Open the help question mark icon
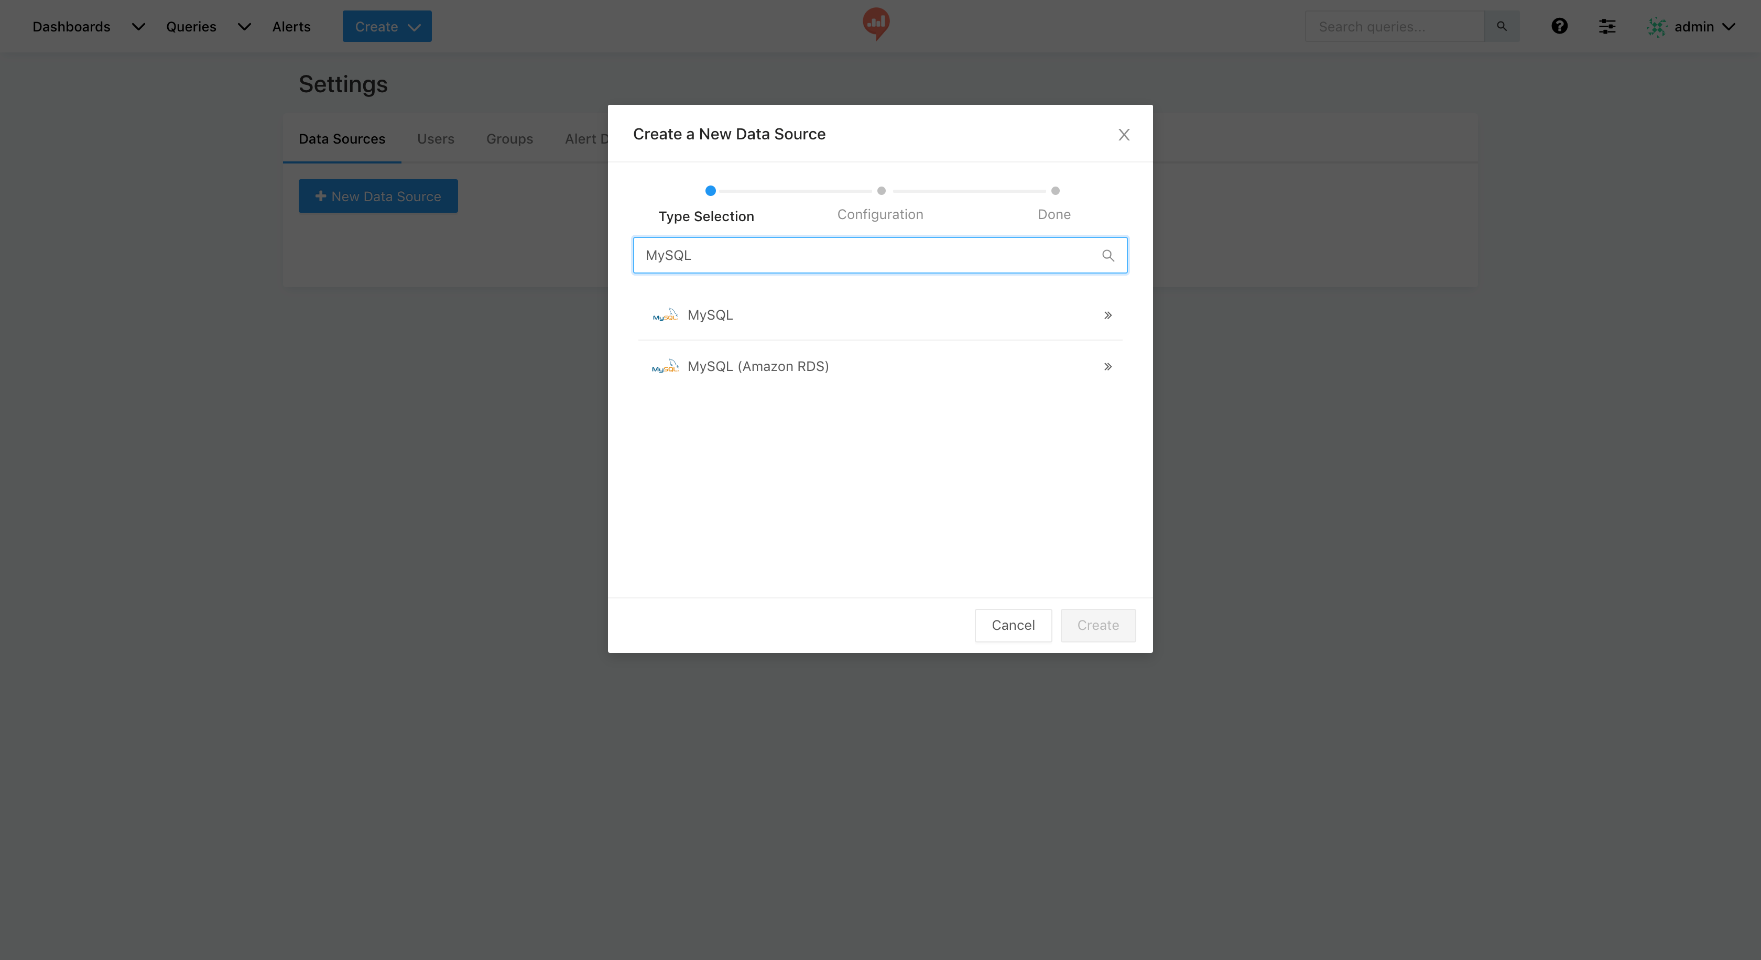 [x=1559, y=26]
